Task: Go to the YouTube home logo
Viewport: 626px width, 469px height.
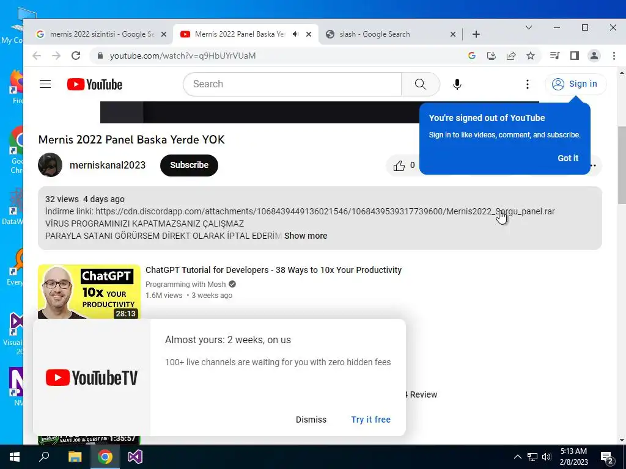Action: (x=95, y=84)
